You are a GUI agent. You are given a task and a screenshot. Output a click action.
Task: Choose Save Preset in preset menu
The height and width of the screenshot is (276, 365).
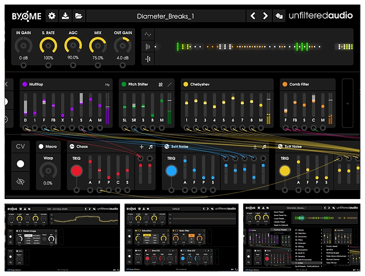[x=279, y=212]
